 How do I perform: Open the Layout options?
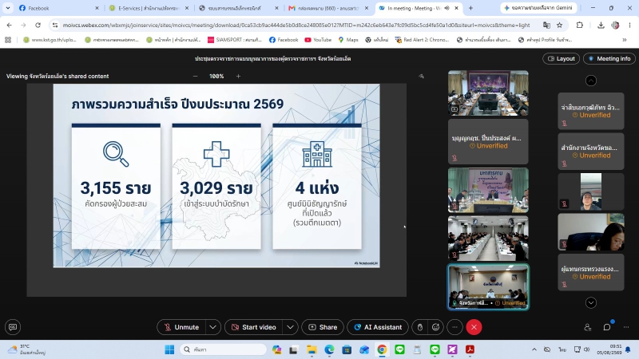tap(562, 58)
